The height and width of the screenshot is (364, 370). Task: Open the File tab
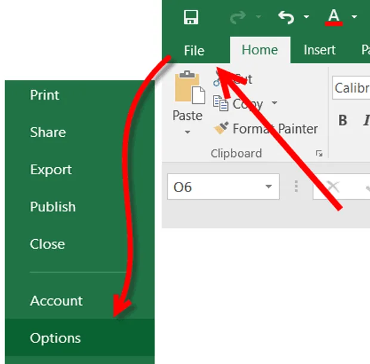[194, 51]
